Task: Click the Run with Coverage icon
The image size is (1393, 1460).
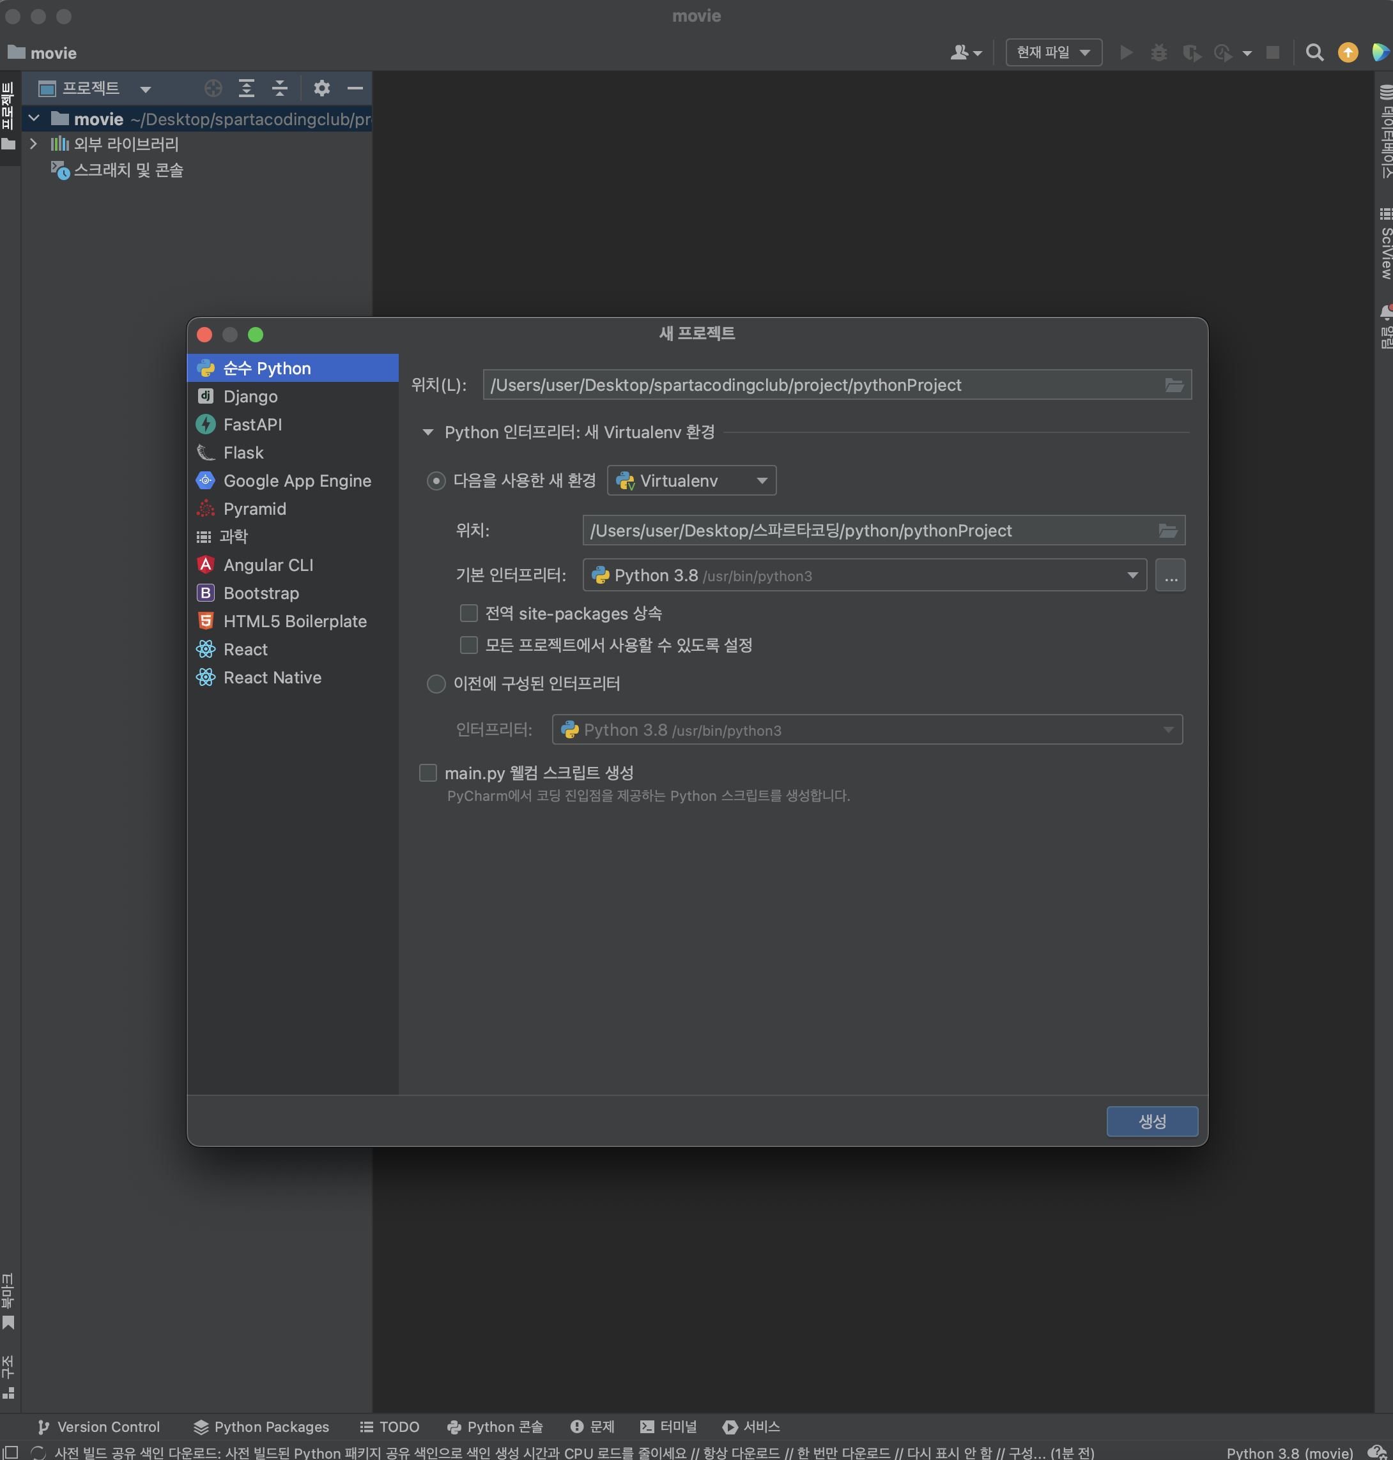Action: pos(1192,53)
